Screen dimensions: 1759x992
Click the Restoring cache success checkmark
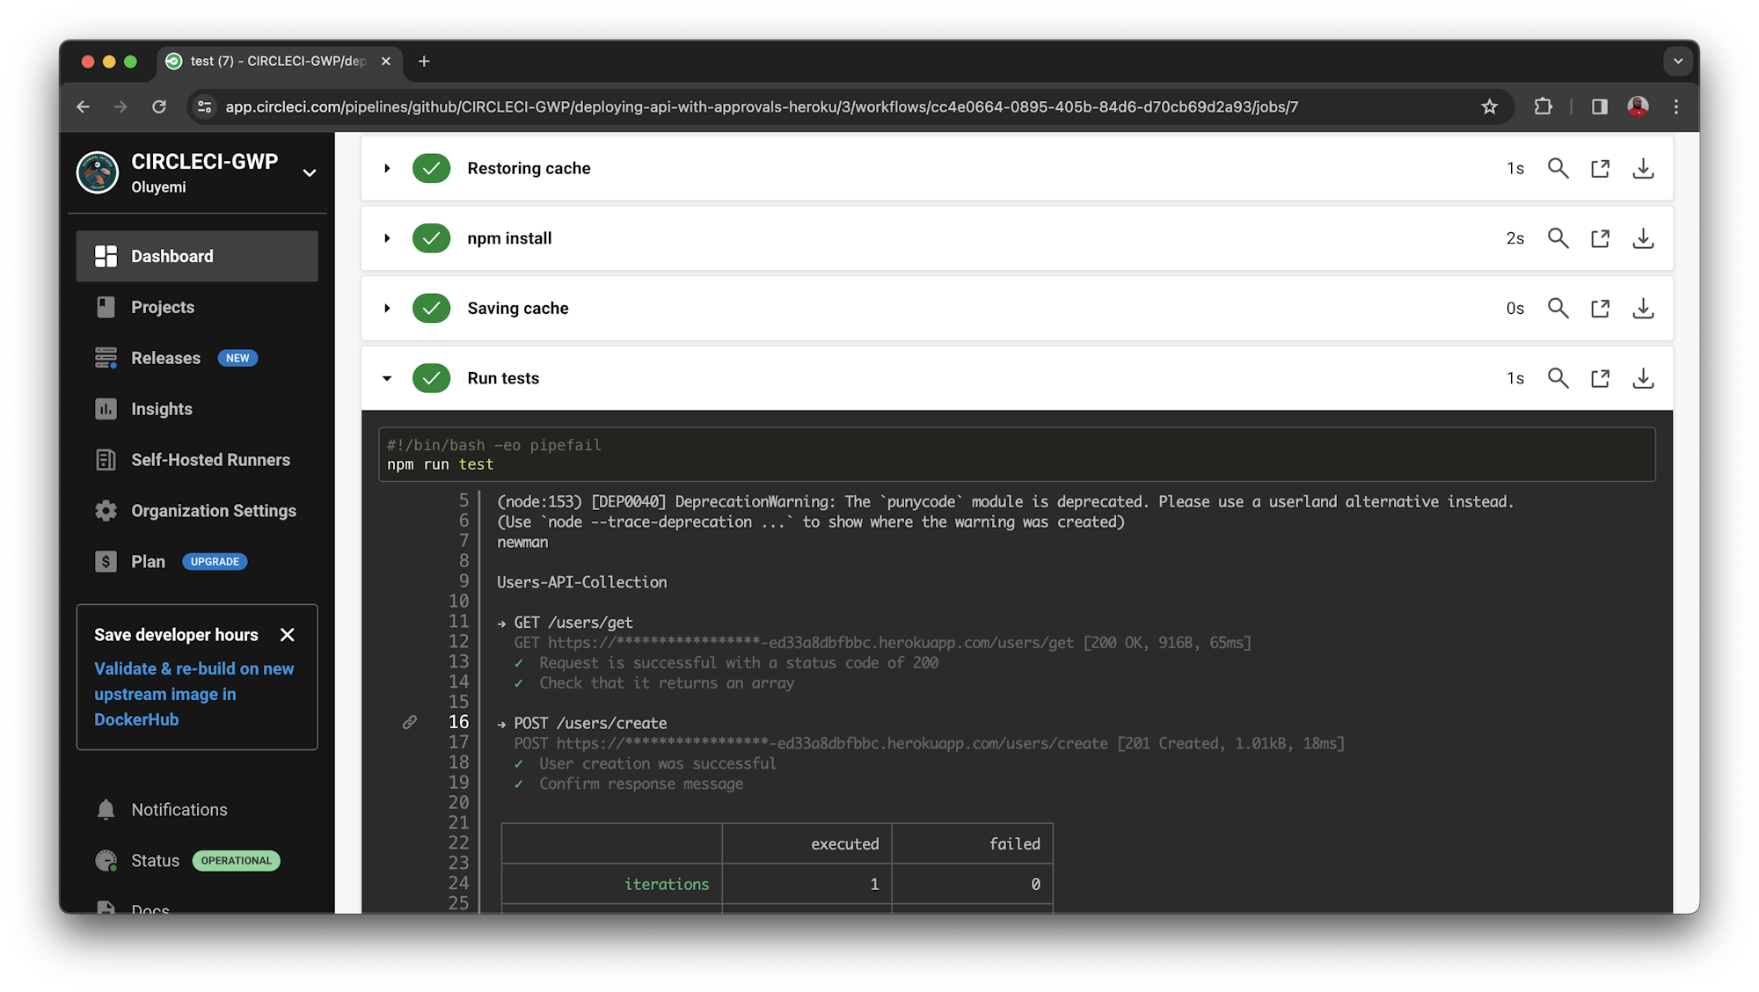coord(431,168)
